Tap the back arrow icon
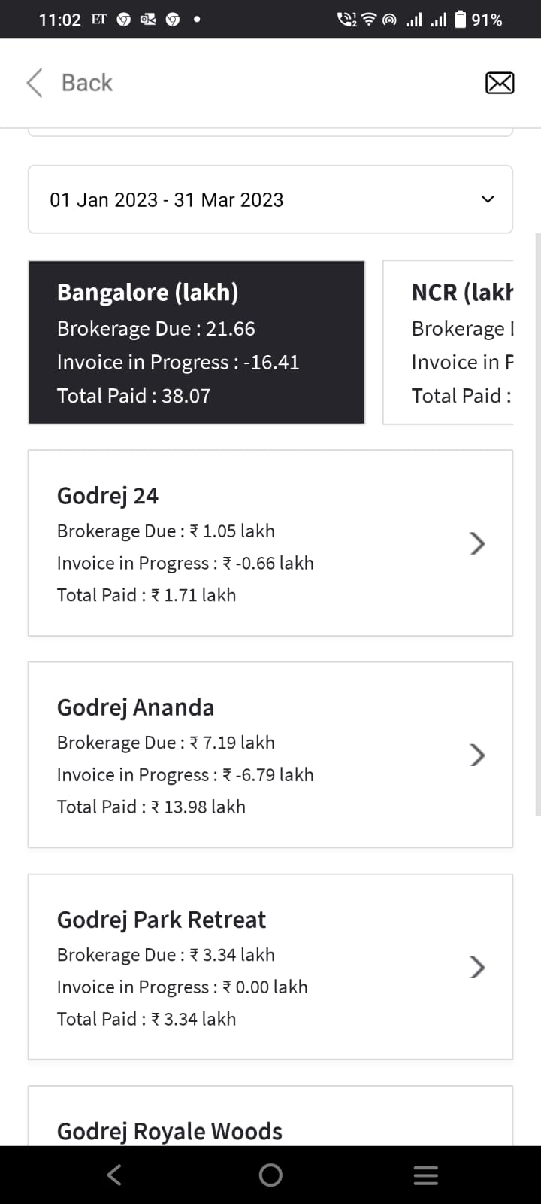 pyautogui.click(x=35, y=83)
